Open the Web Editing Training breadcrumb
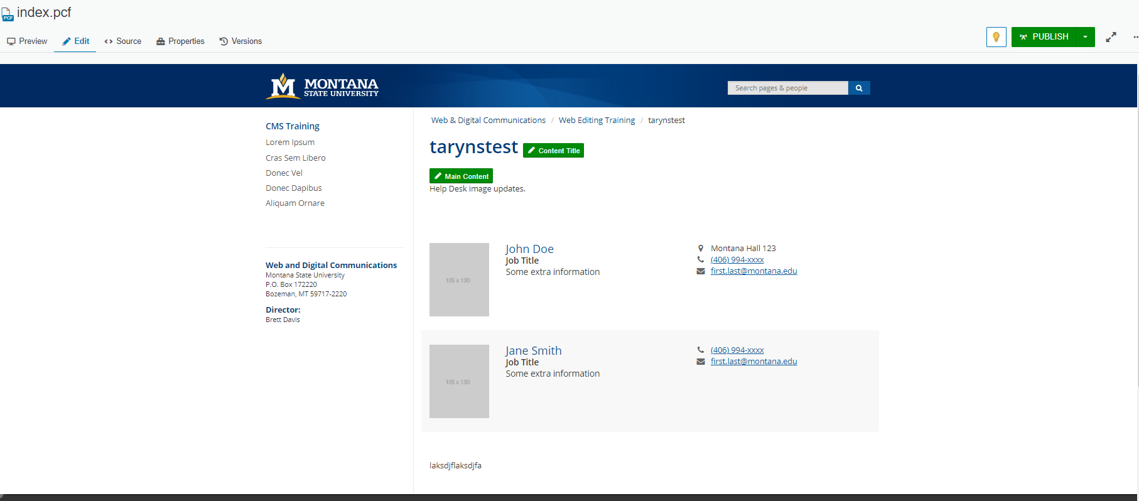 point(596,121)
